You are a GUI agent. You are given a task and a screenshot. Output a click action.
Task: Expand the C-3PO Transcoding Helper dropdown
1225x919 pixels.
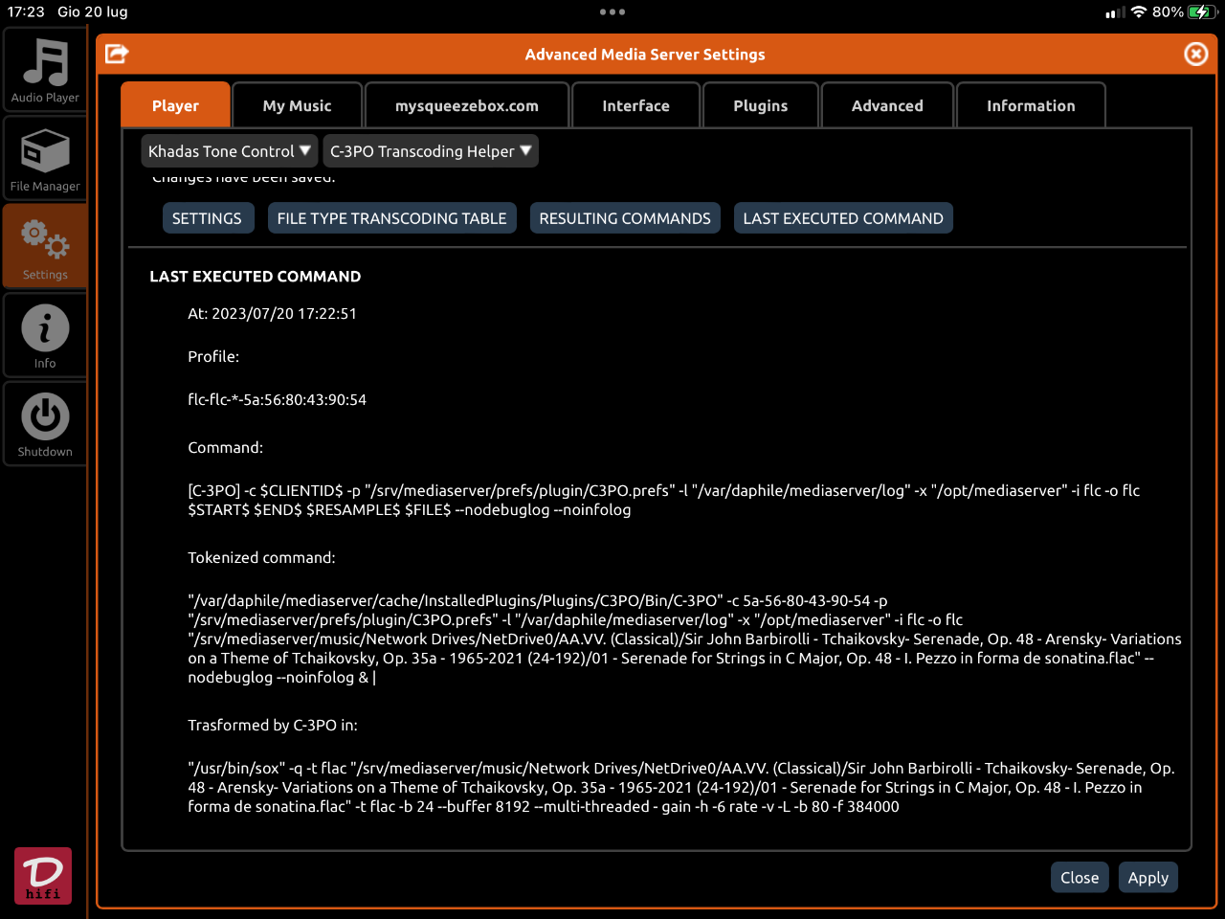pos(431,151)
